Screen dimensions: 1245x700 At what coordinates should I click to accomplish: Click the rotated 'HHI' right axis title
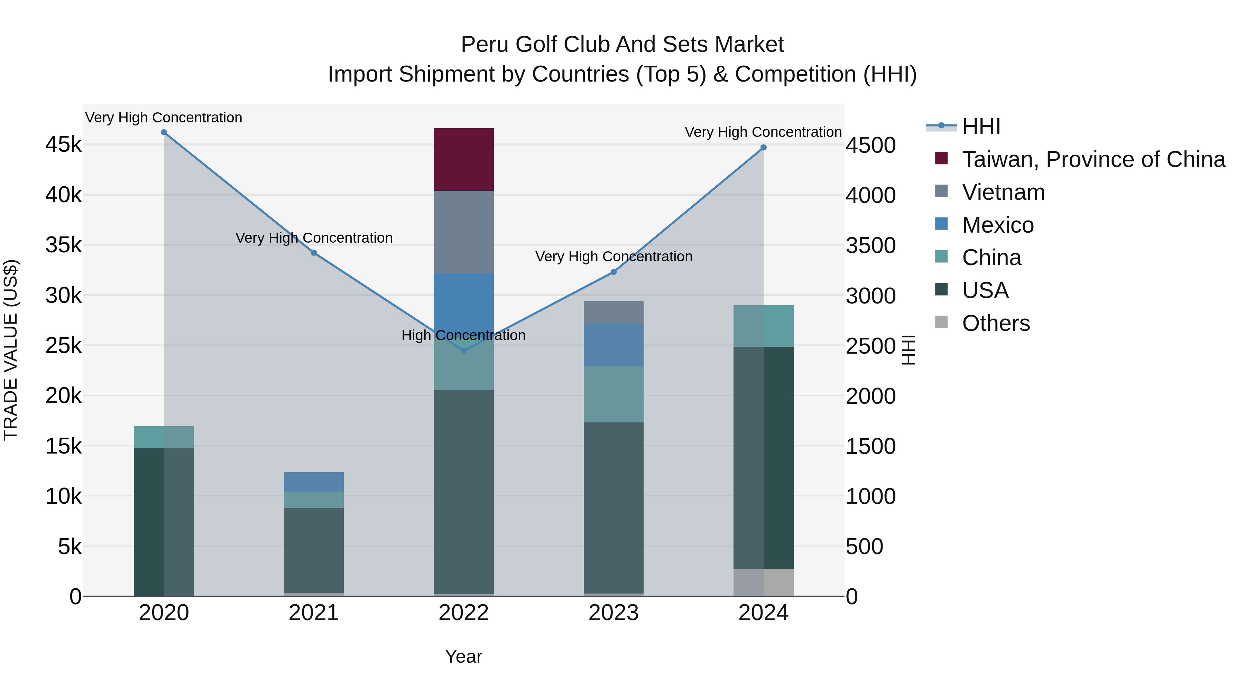pyautogui.click(x=909, y=350)
